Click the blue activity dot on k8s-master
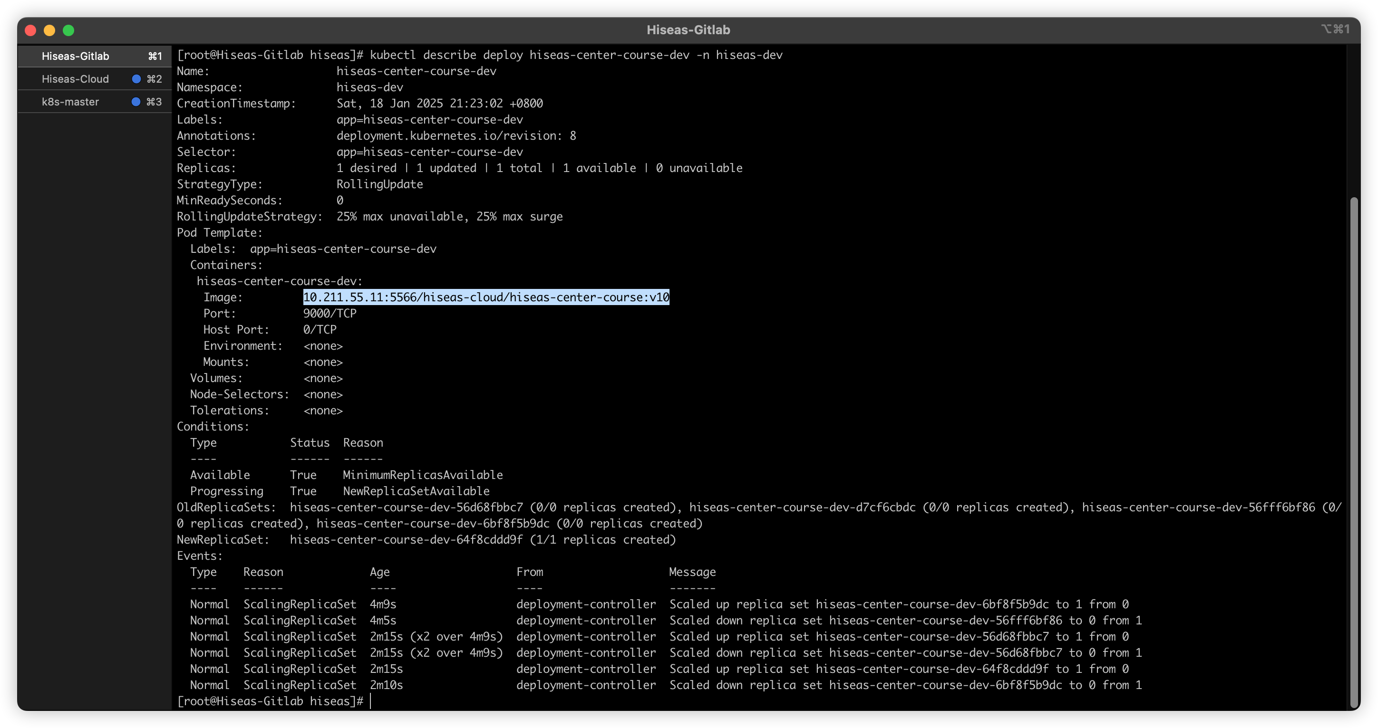 pyautogui.click(x=136, y=102)
